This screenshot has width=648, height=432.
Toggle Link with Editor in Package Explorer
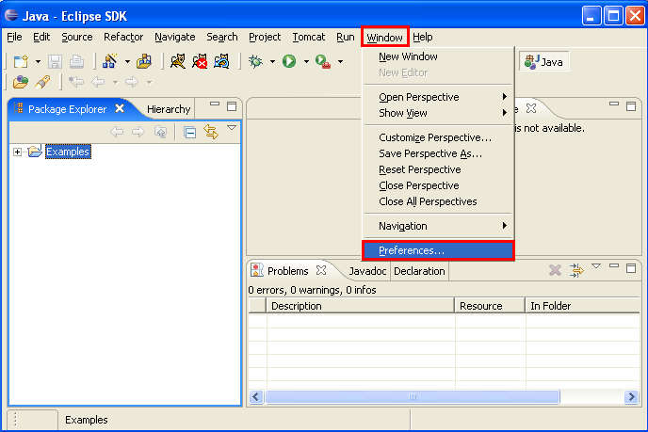[211, 132]
